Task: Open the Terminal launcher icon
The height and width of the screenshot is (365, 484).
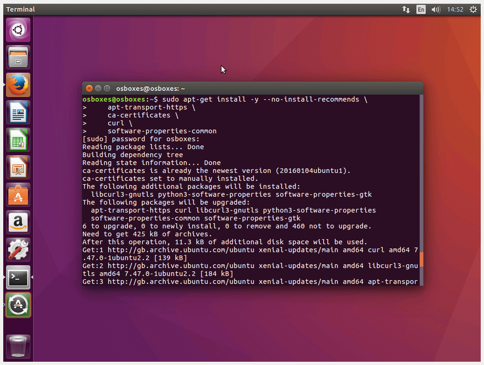Action: point(18,277)
